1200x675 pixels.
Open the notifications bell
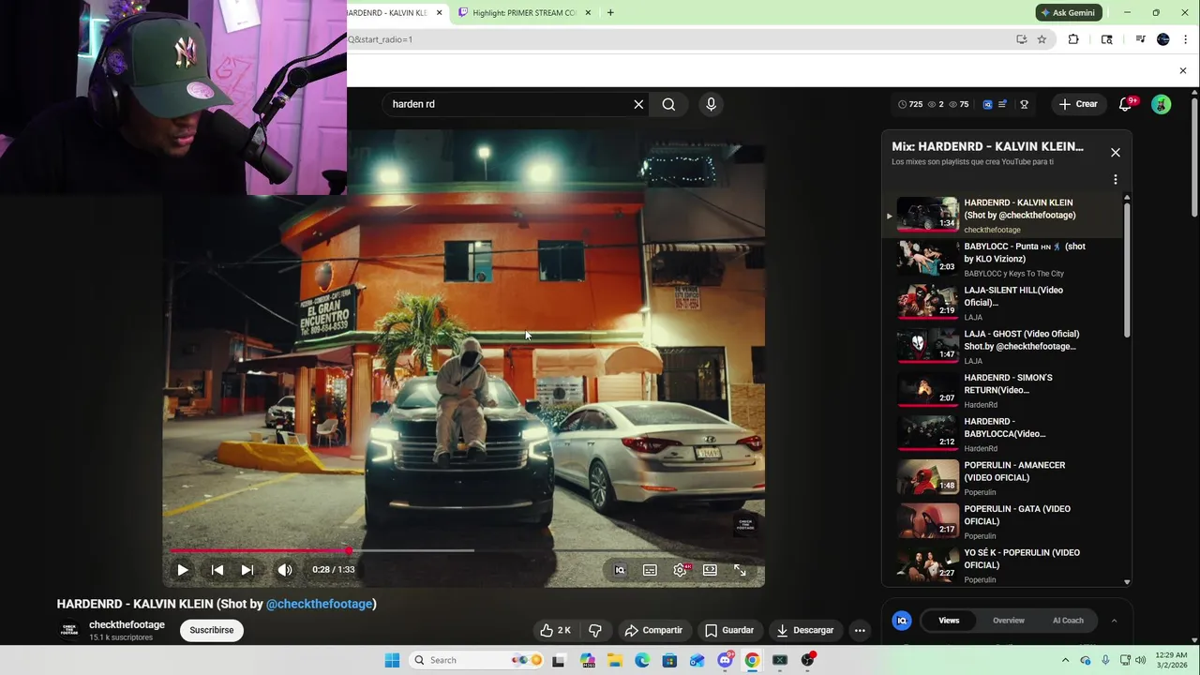click(1126, 104)
